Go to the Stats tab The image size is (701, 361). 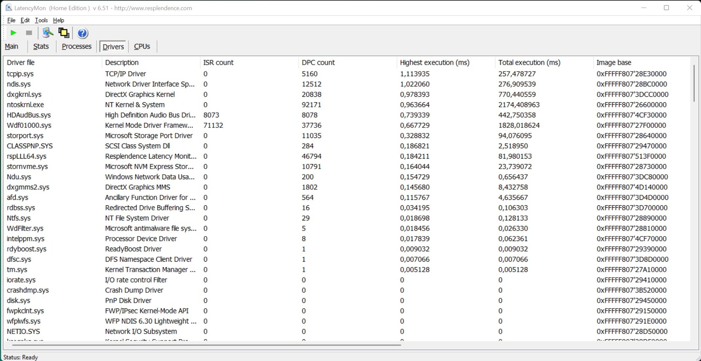[x=41, y=47]
